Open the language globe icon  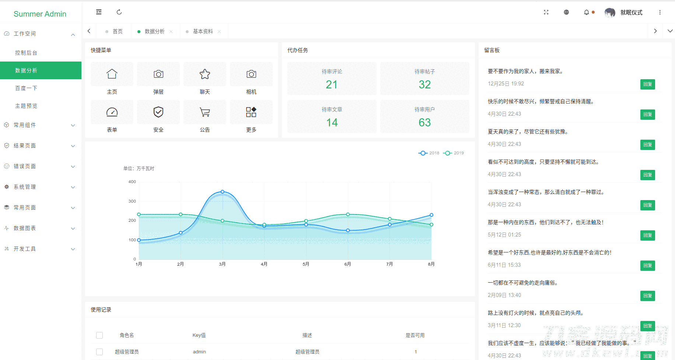(x=566, y=12)
